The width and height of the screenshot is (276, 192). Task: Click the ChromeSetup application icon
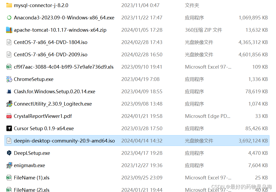(9, 79)
